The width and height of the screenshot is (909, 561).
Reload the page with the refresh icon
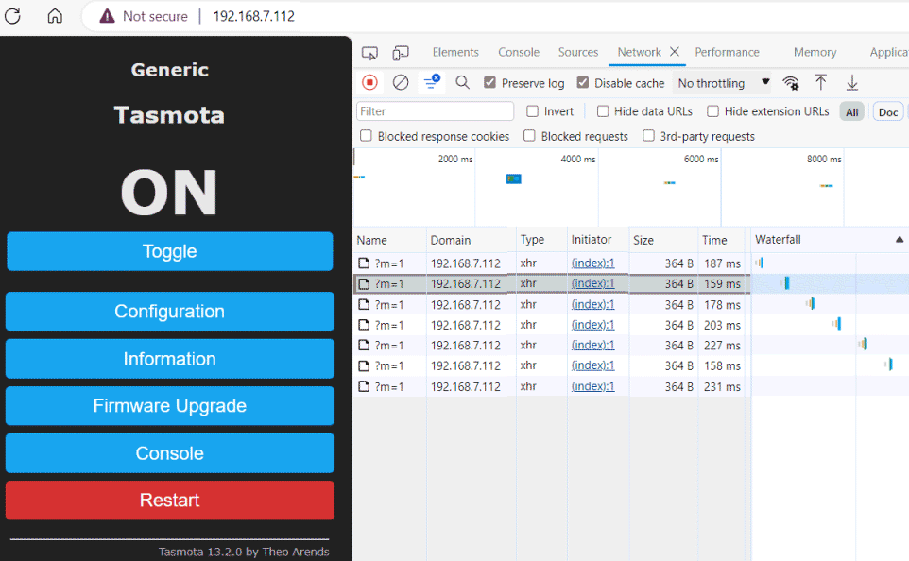[x=12, y=16]
